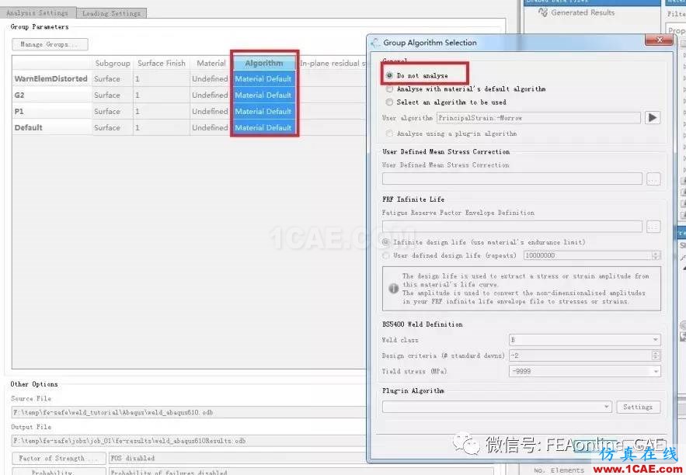Click the Group Algorithm Selection title icon

(x=375, y=43)
